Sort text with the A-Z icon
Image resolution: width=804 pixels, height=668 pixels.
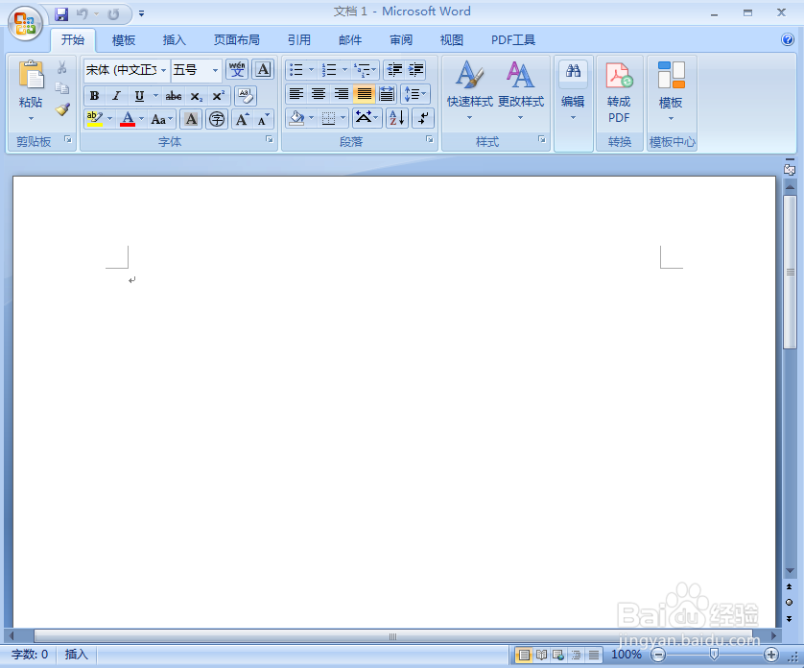pyautogui.click(x=397, y=118)
